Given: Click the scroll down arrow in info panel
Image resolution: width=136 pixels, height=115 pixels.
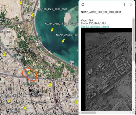Looking at the screenshot, I should pyautogui.click(x=133, y=110).
